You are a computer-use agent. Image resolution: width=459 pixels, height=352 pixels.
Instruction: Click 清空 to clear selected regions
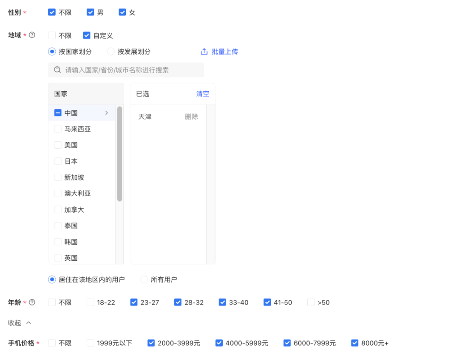[x=203, y=93]
